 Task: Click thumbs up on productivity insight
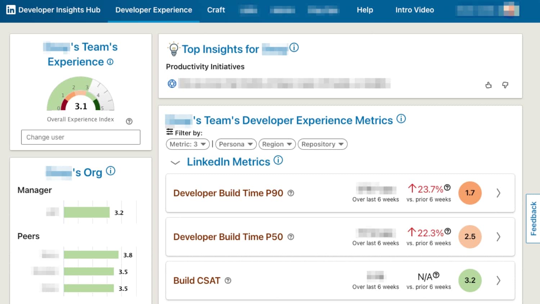point(489,85)
